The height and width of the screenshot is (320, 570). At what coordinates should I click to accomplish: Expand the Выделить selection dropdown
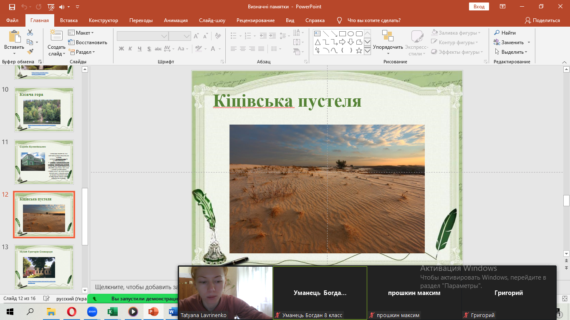[511, 52]
